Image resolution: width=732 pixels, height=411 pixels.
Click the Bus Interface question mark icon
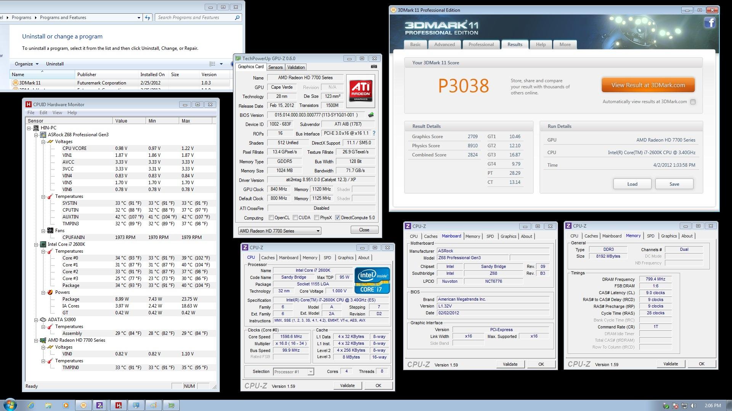(x=374, y=133)
